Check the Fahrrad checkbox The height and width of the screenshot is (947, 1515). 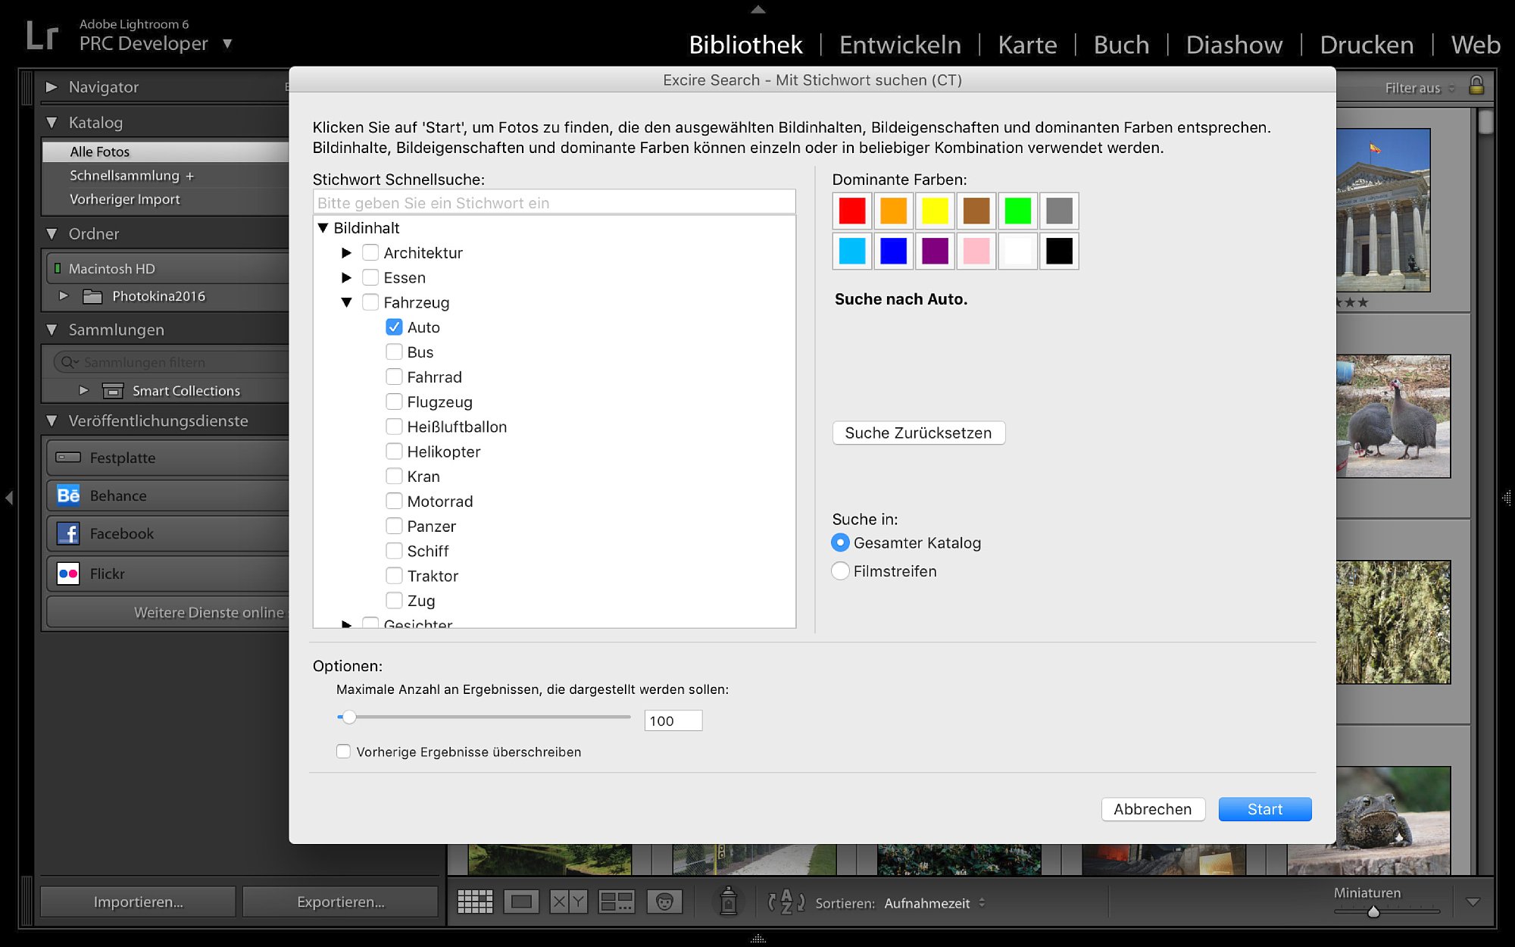click(x=394, y=377)
